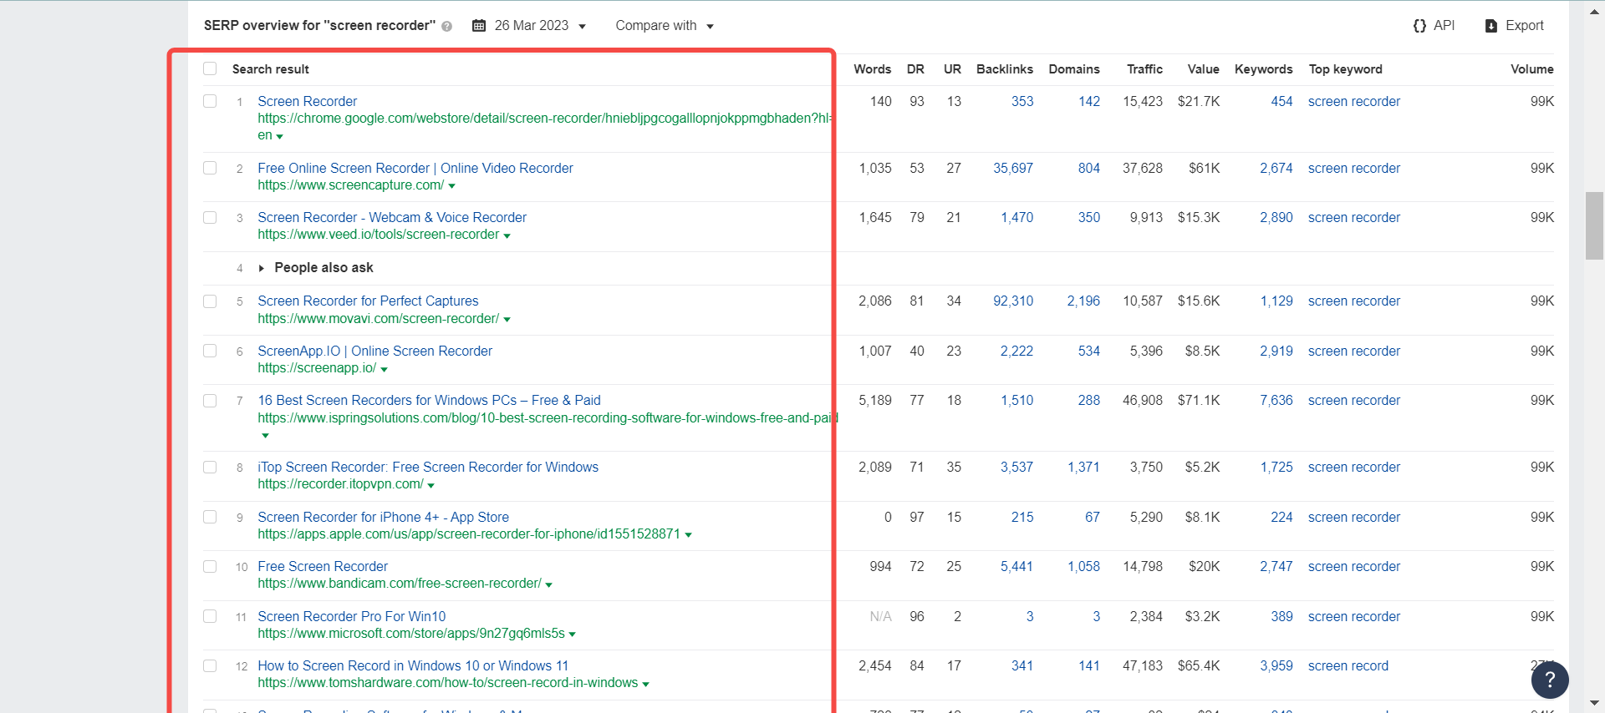Click keywords count 454 in first row
The width and height of the screenshot is (1605, 713).
pos(1281,101)
